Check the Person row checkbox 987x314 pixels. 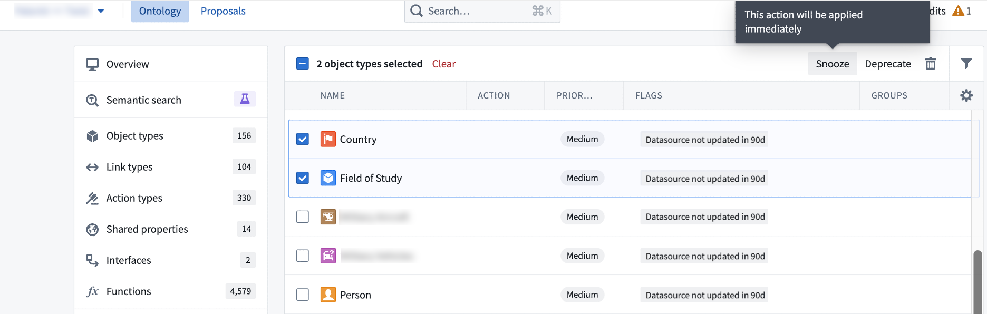[x=303, y=295]
